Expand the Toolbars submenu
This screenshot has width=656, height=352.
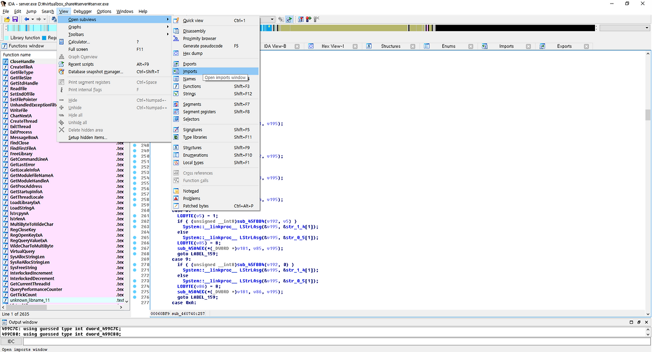[114, 34]
